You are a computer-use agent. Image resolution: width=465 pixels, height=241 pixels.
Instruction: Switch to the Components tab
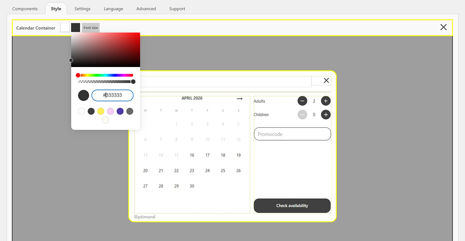tap(25, 8)
